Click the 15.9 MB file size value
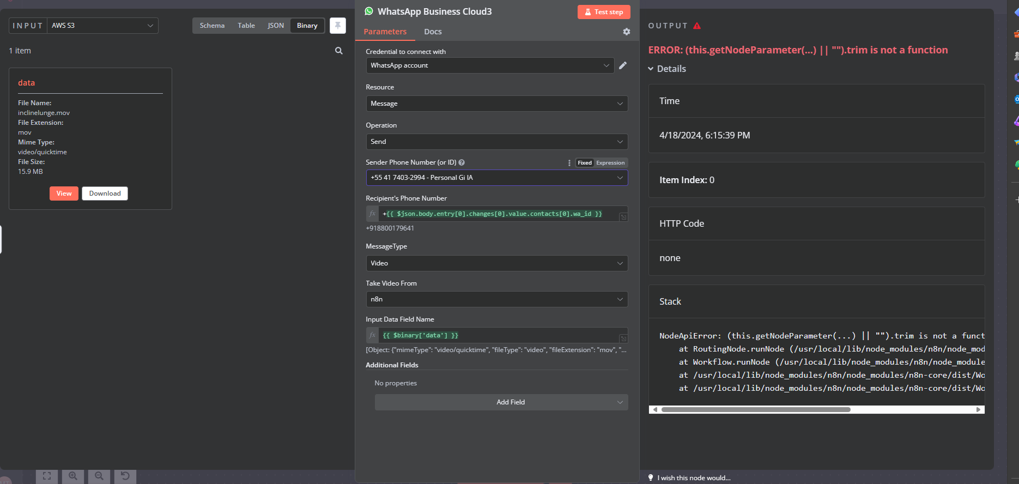Viewport: 1019px width, 484px height. [x=31, y=172]
